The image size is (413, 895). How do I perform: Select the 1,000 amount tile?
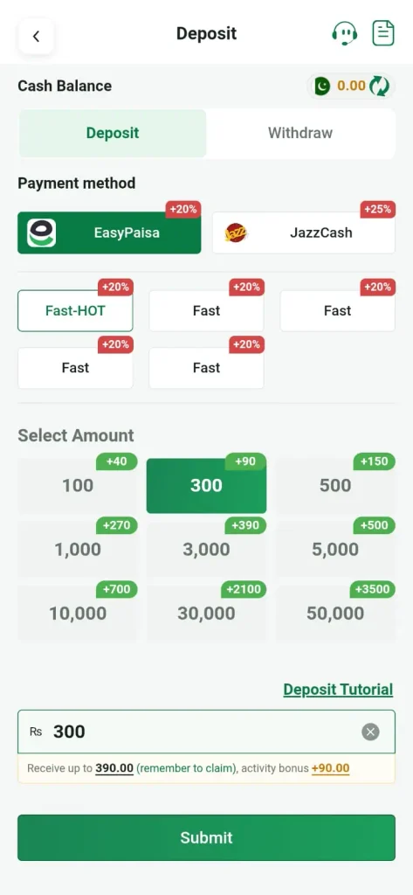pos(78,550)
